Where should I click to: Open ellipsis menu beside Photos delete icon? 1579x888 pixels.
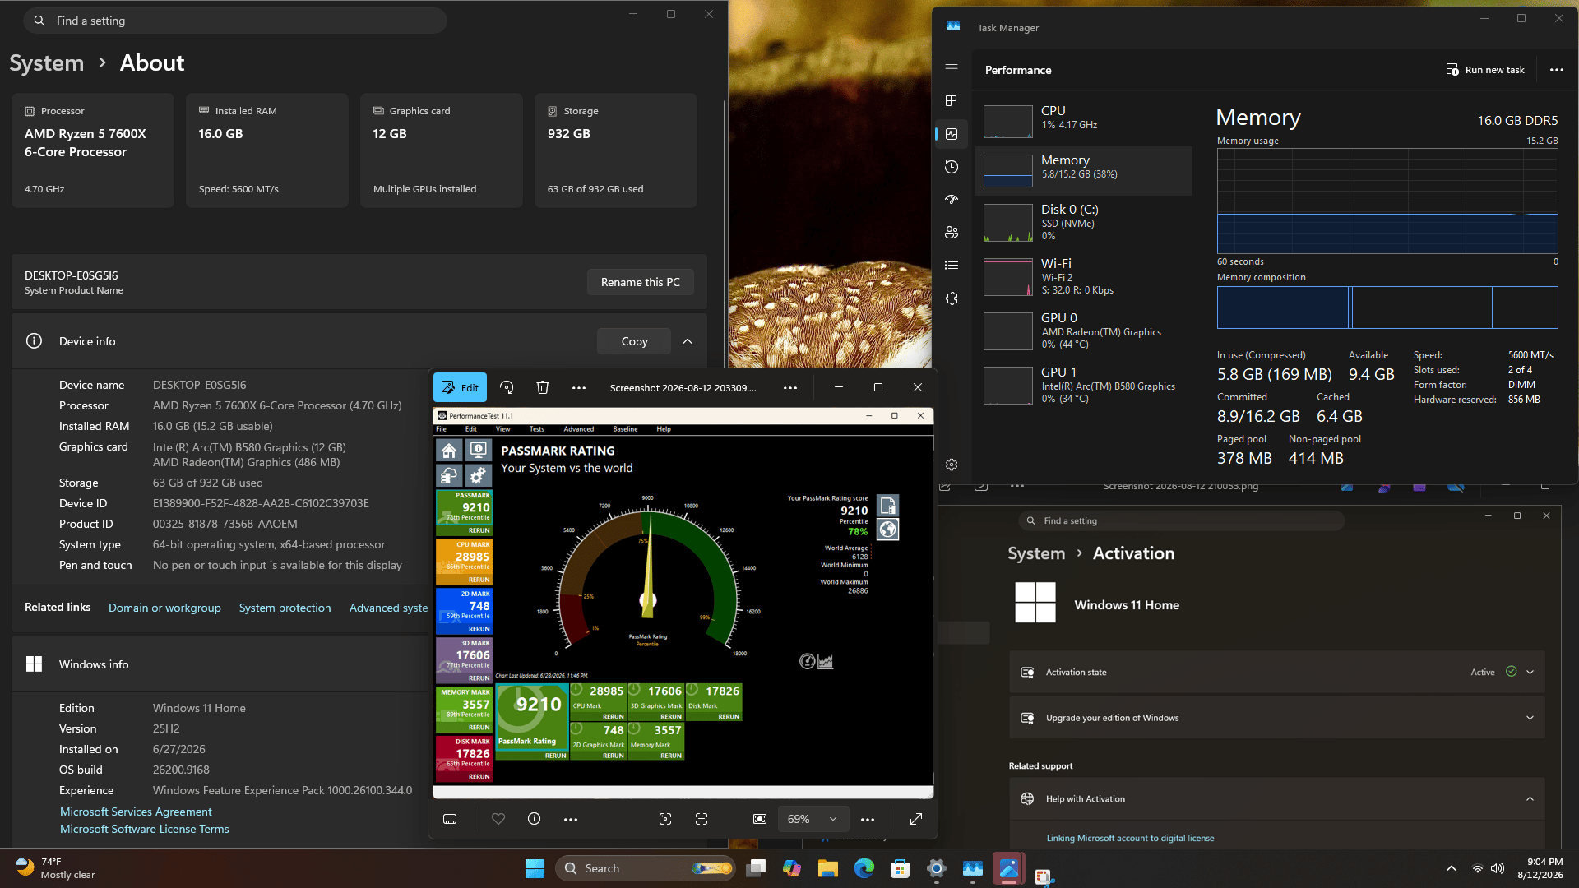tap(579, 387)
